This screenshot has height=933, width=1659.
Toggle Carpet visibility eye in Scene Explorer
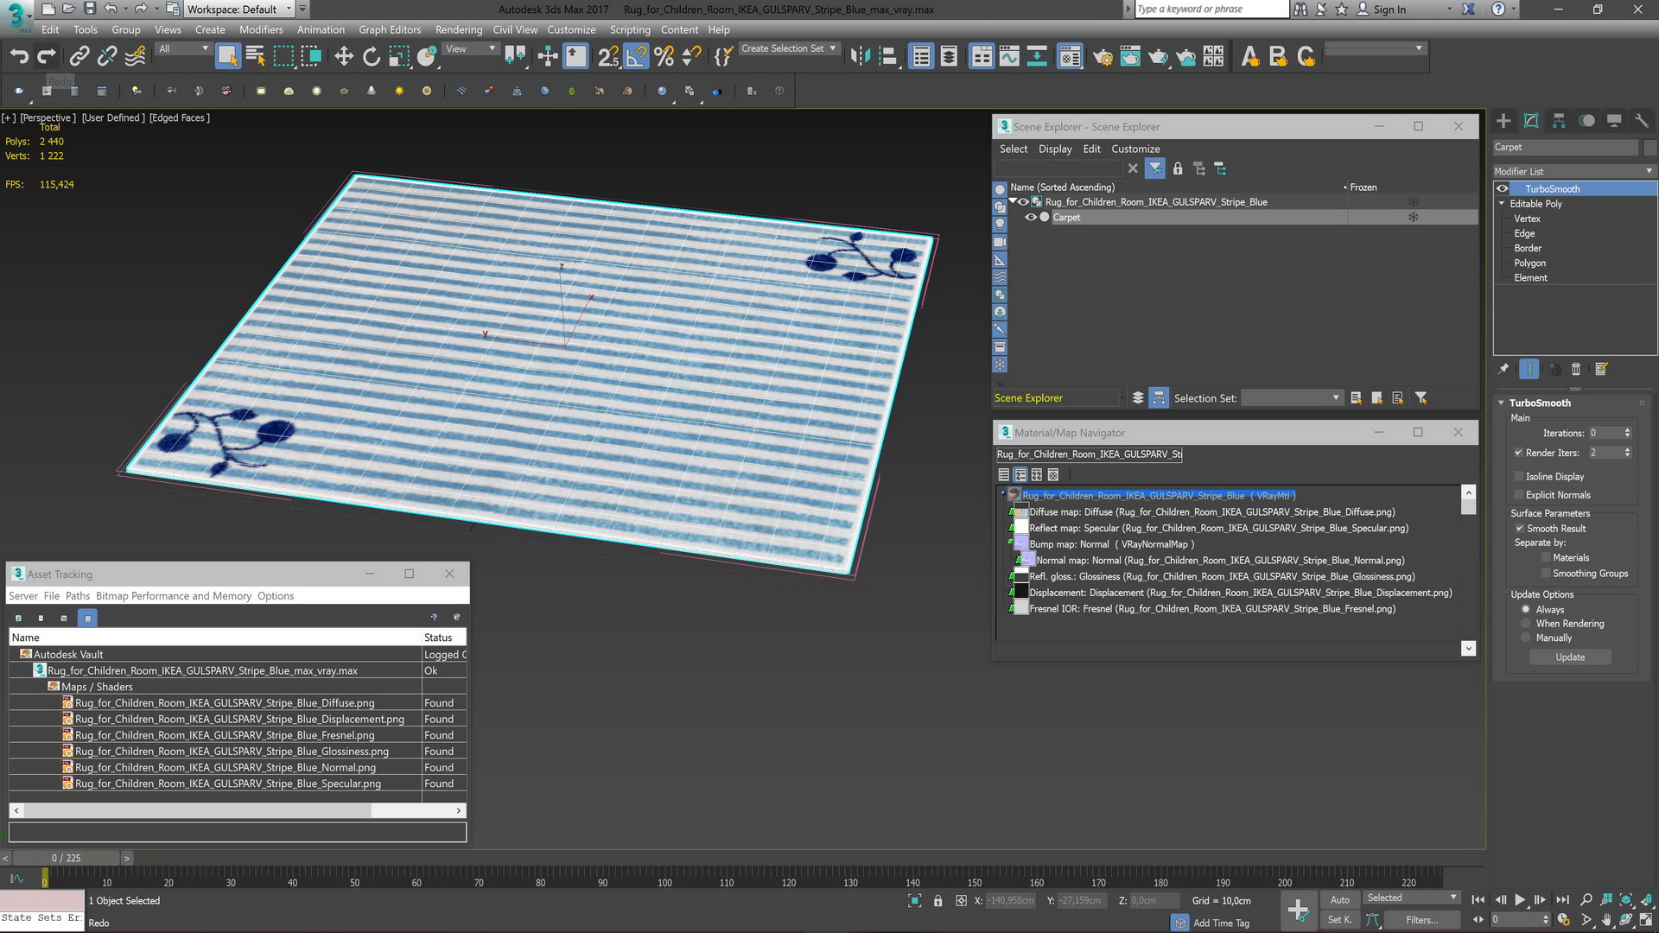coord(1030,218)
